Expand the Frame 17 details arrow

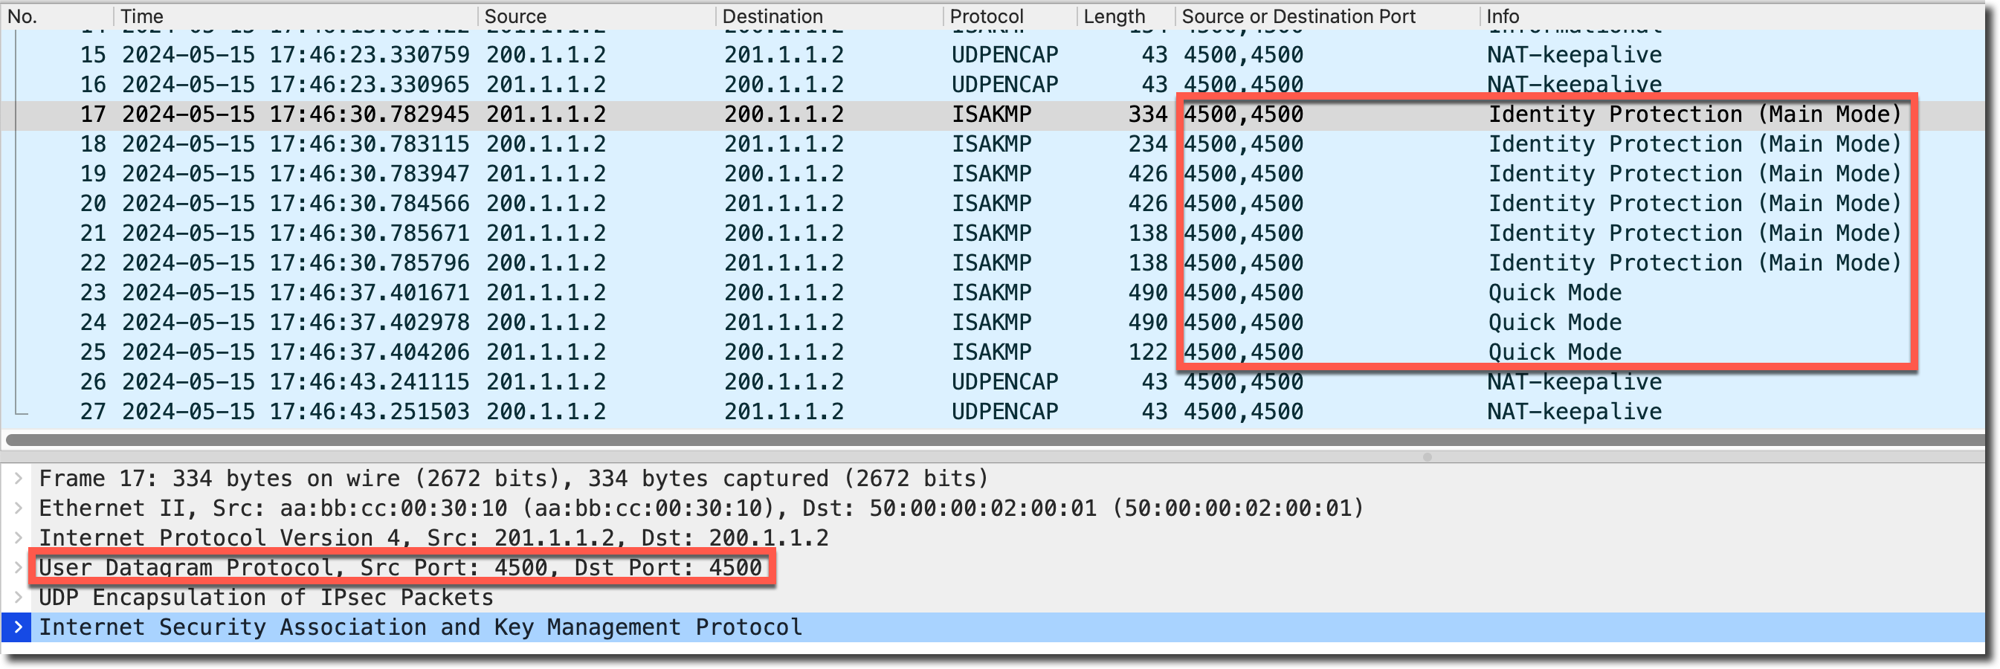pyautogui.click(x=18, y=478)
